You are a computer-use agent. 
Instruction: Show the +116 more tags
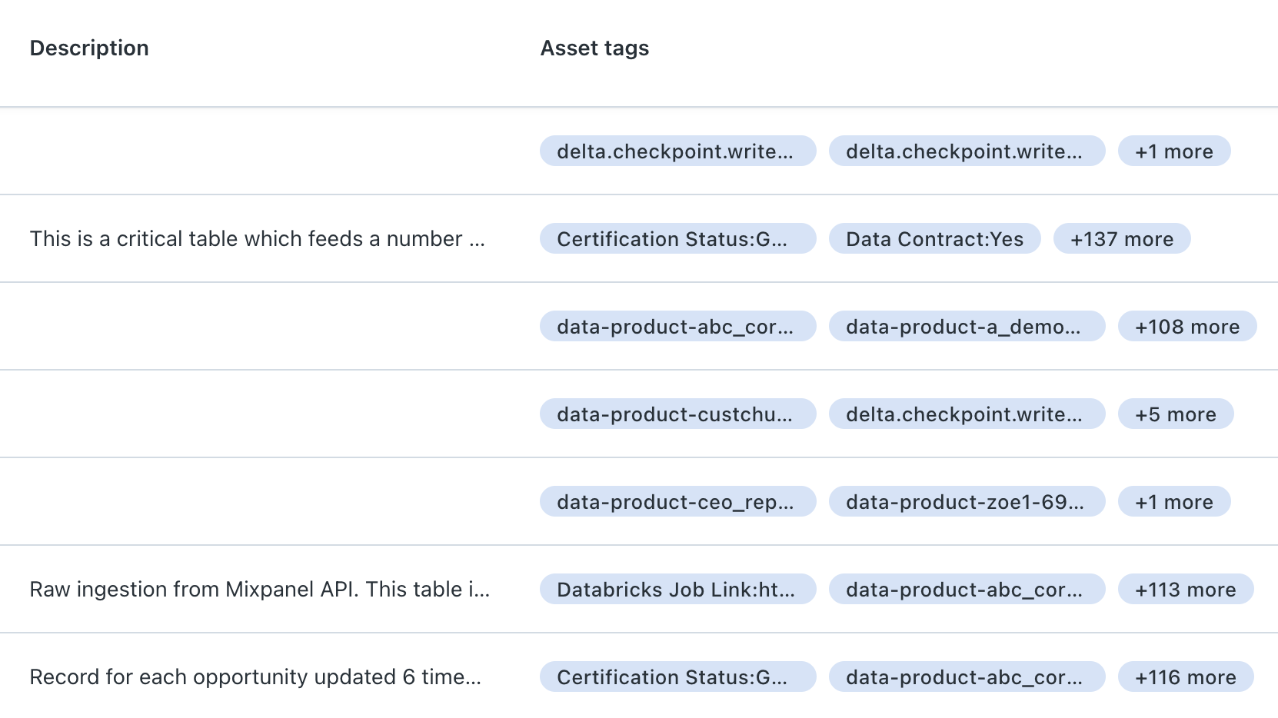point(1185,677)
